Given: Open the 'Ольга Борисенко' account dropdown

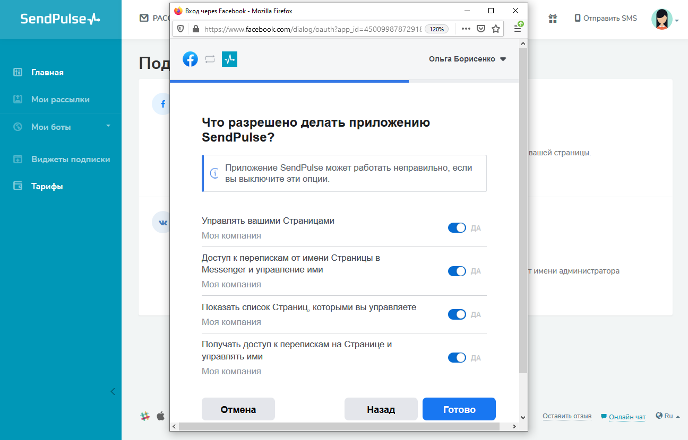Looking at the screenshot, I should 468,59.
